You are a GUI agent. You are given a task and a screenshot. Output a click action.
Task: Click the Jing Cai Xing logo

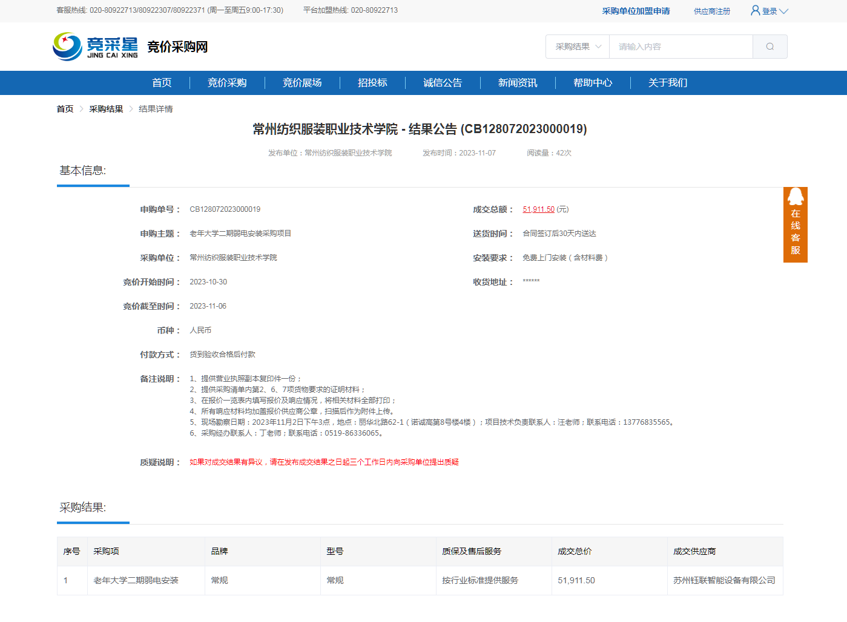96,47
